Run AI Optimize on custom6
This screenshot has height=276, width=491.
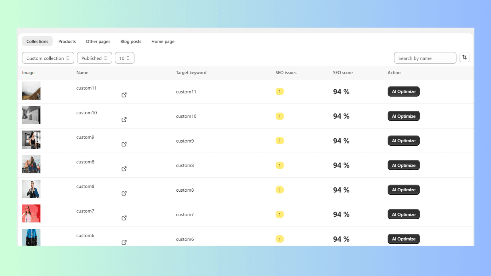click(x=404, y=239)
